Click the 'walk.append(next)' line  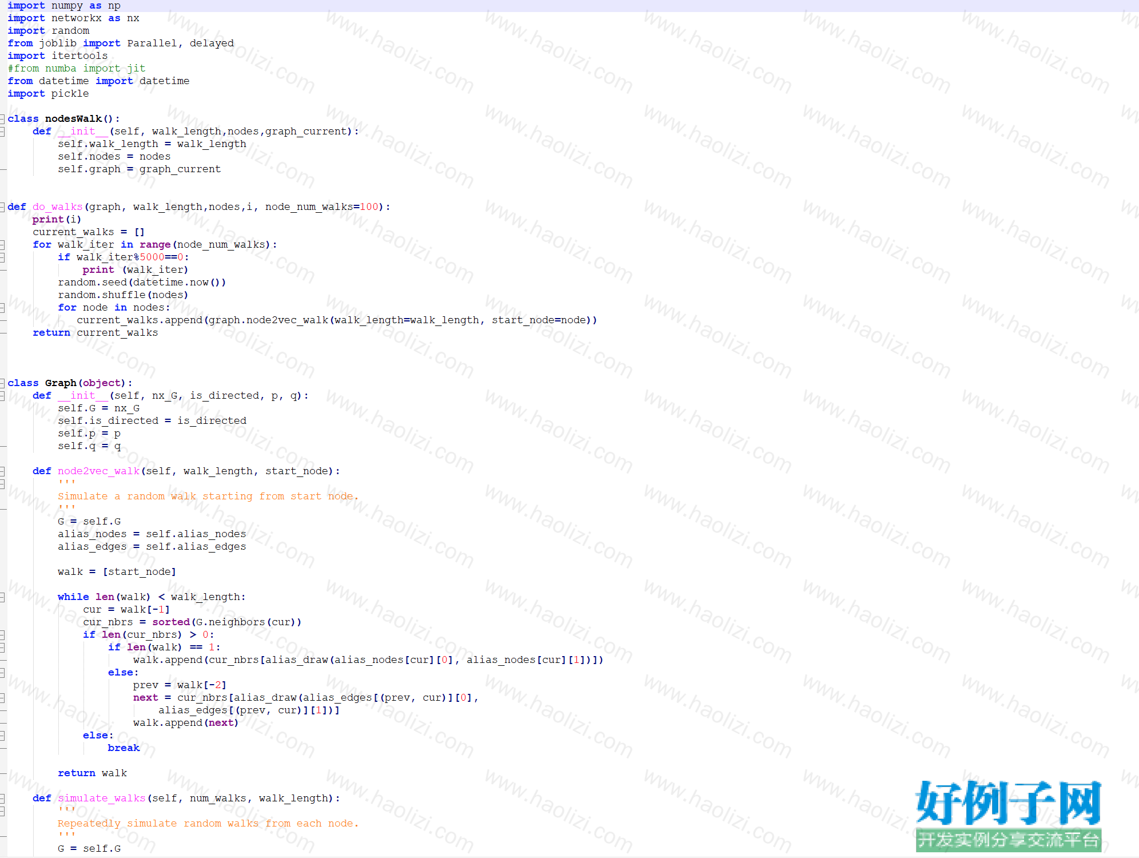tap(186, 723)
